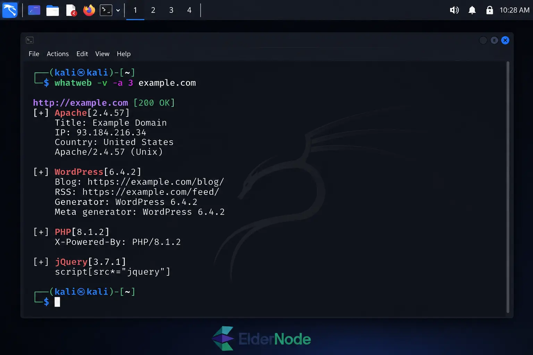Open the File menu in terminal
The image size is (533, 355).
click(x=34, y=54)
